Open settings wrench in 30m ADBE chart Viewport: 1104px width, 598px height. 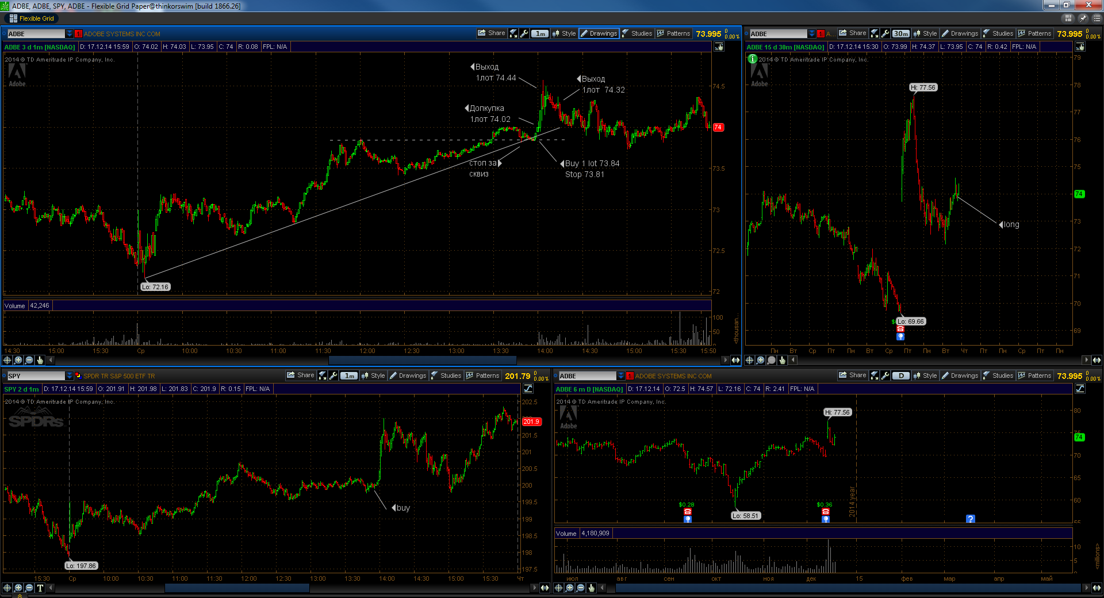click(x=885, y=33)
